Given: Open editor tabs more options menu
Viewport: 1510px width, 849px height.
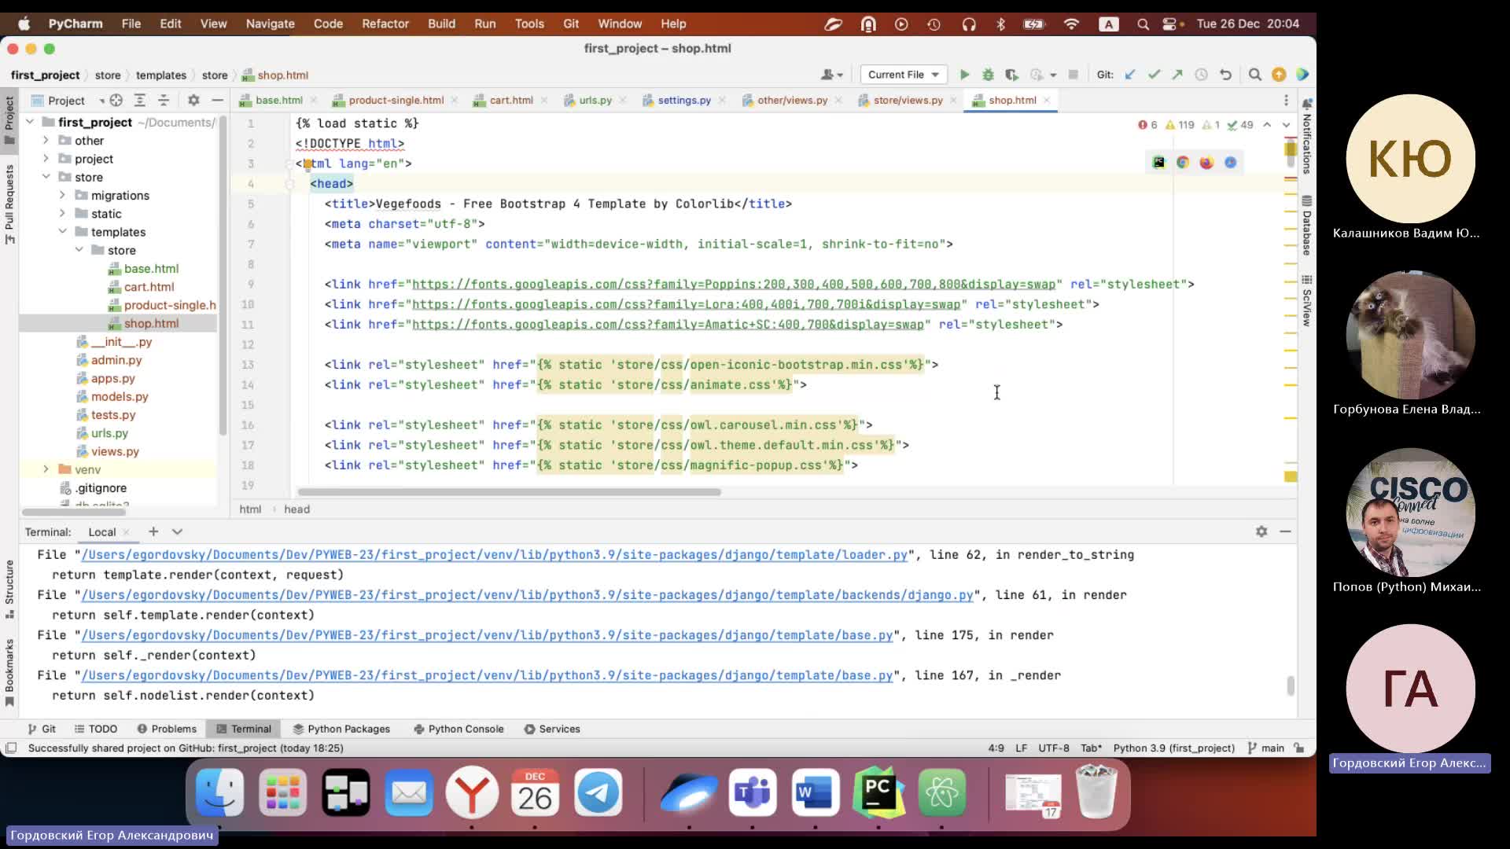Looking at the screenshot, I should coord(1286,100).
